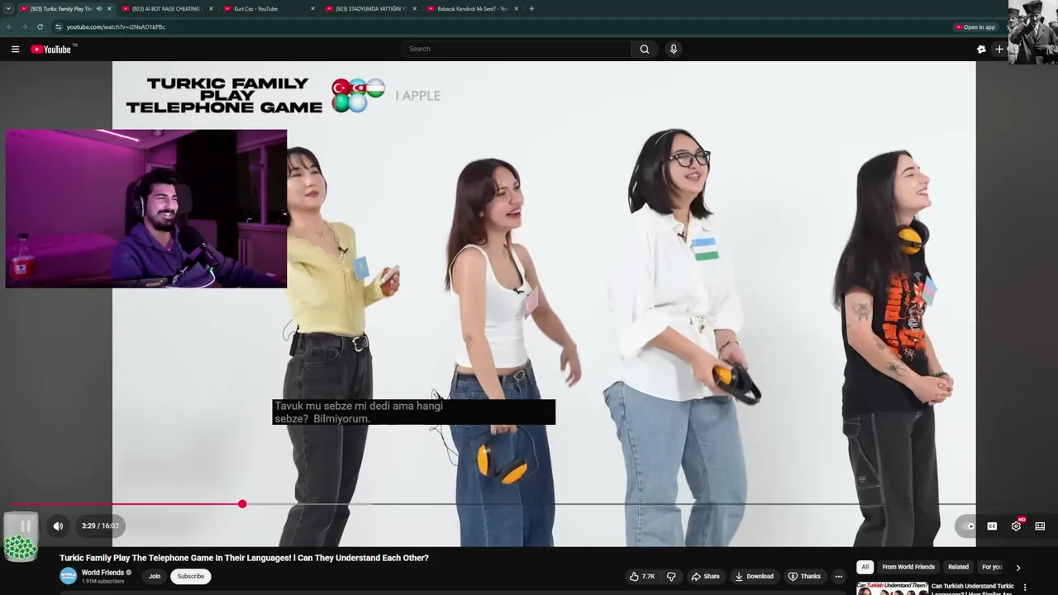The width and height of the screenshot is (1058, 595).
Task: Open the Create plus button
Action: [999, 49]
